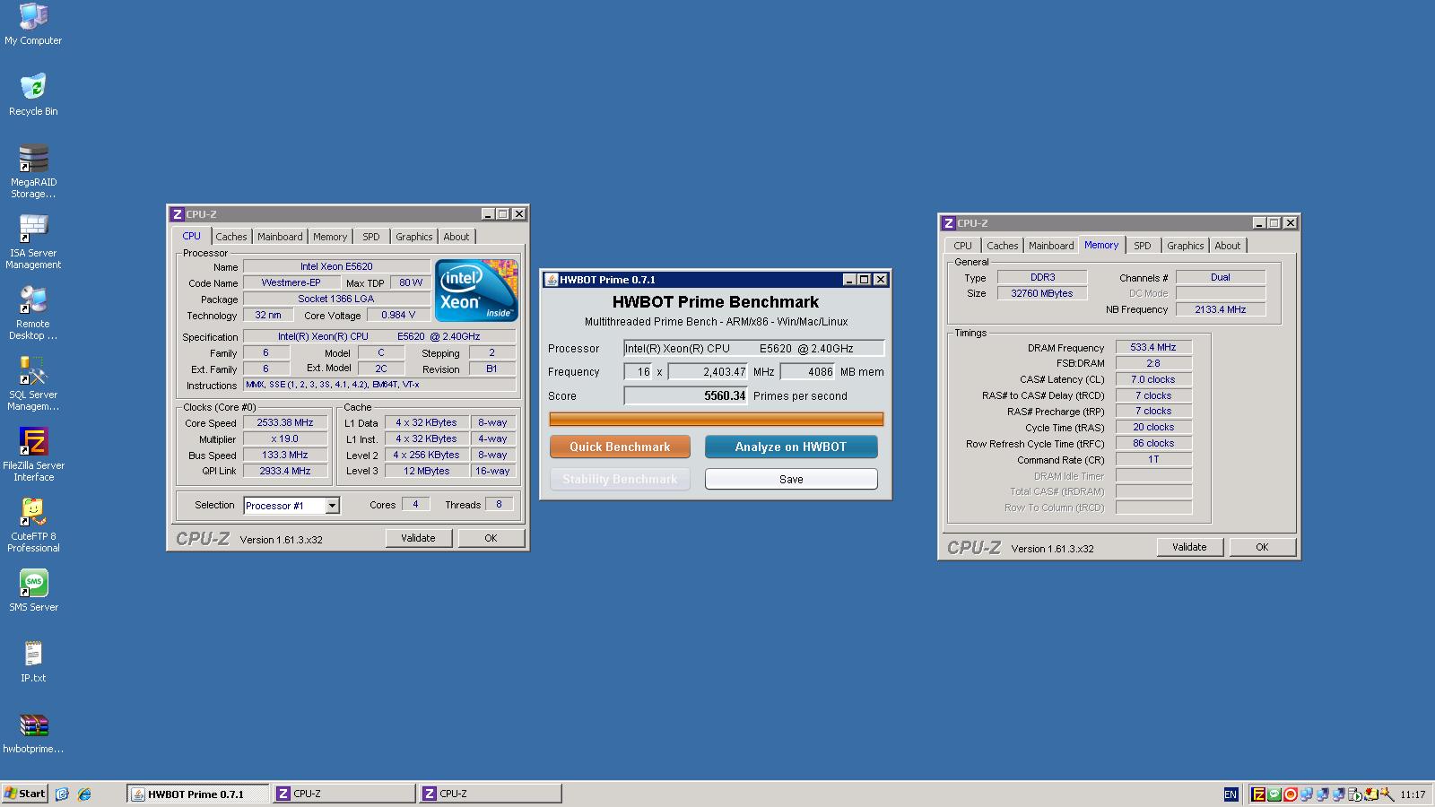Launch Internet Explorer from quick launch
The height and width of the screenshot is (807, 1435).
(84, 794)
